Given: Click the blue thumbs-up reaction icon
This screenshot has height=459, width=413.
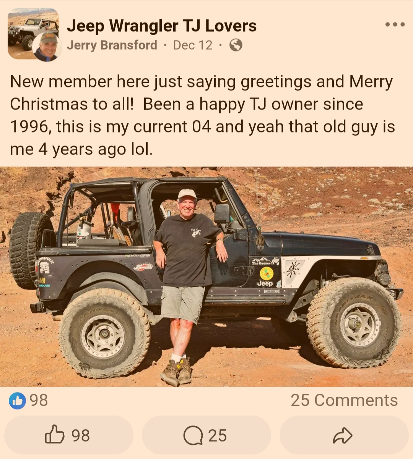Looking at the screenshot, I should click(17, 401).
